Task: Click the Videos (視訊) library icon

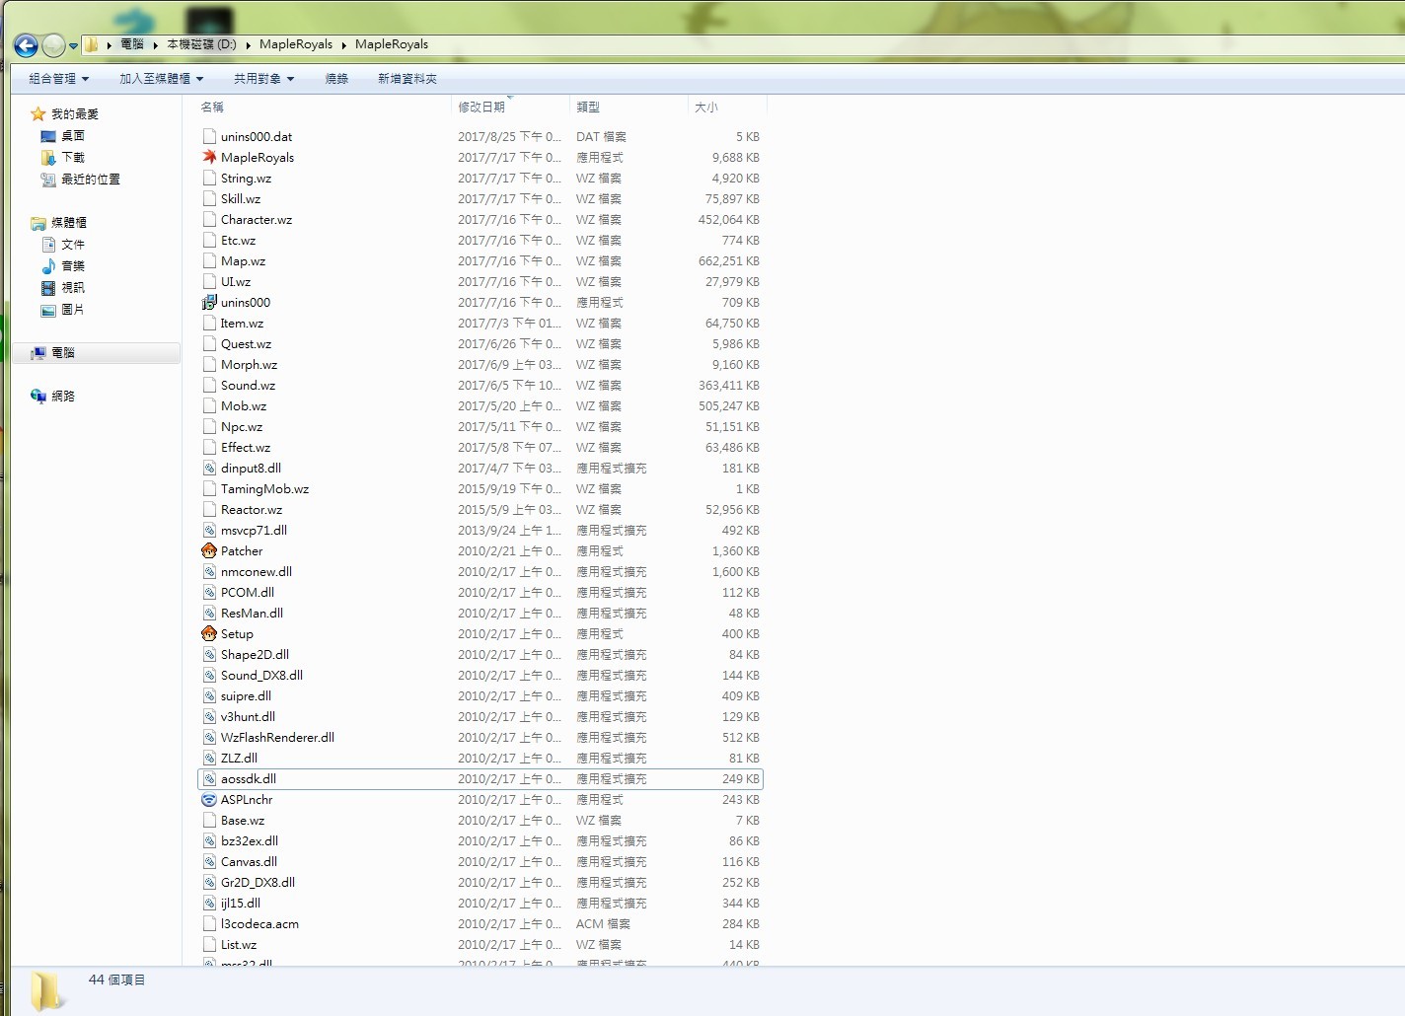Action: tap(48, 288)
